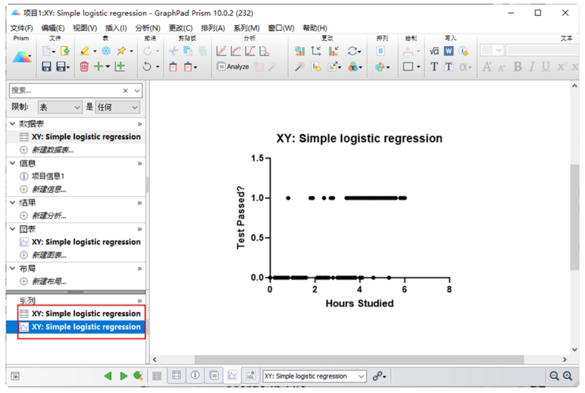The image size is (585, 393).
Task: Open the 视图(V) menu
Action: coord(85,28)
